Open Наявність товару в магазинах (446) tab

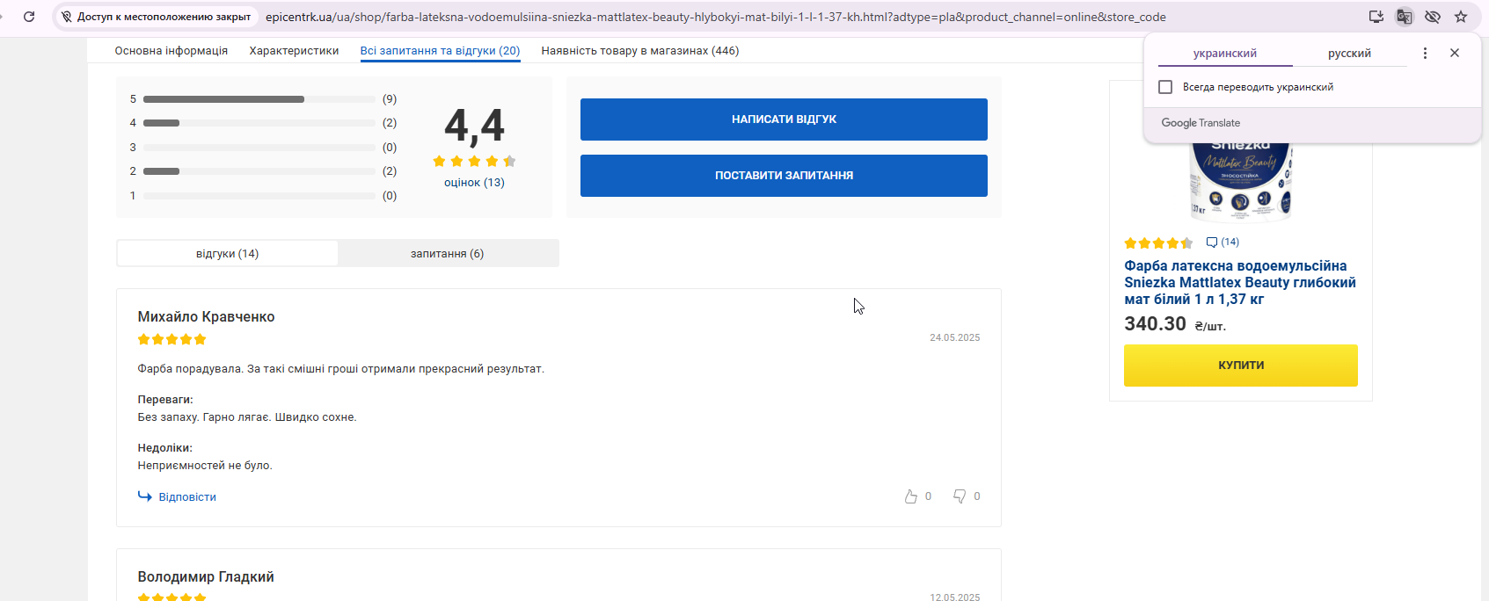pyautogui.click(x=640, y=51)
